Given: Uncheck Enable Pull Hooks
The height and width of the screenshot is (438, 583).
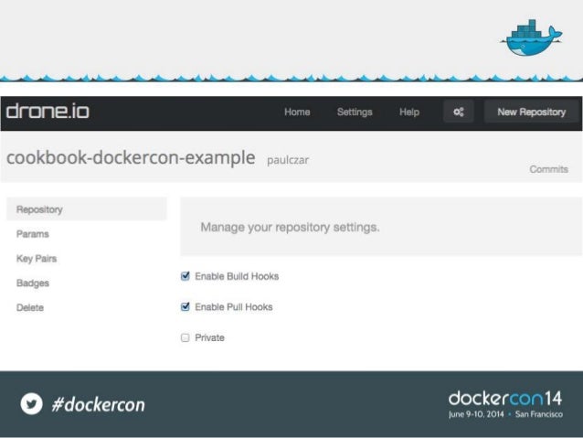Looking at the screenshot, I should 185,306.
